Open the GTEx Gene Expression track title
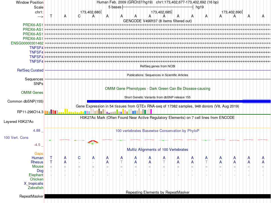The width and height of the screenshot is (271, 203). tap(157, 106)
